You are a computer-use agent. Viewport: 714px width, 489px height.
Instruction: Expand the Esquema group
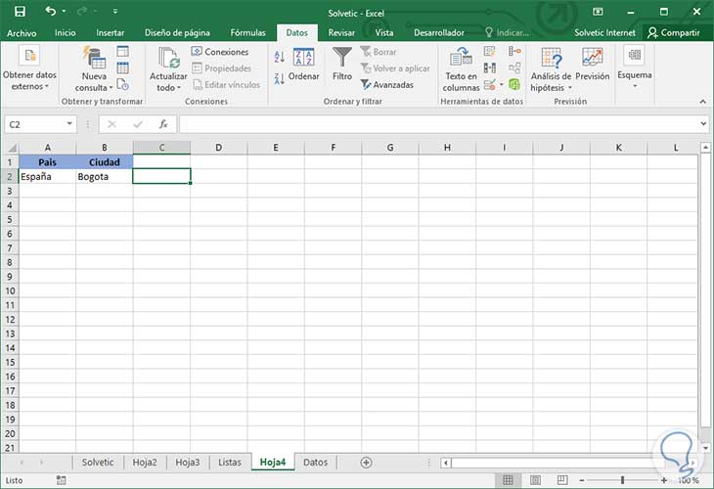(x=635, y=67)
